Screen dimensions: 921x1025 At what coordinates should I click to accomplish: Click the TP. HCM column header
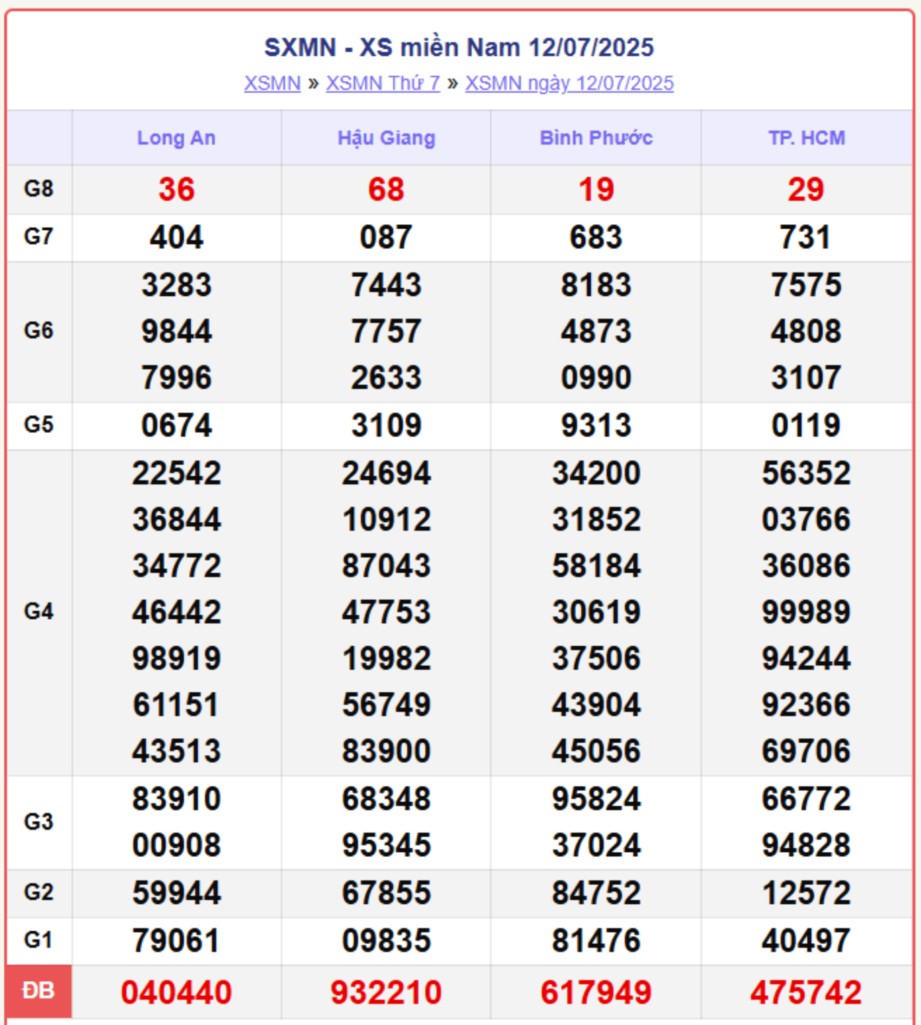[x=807, y=137]
